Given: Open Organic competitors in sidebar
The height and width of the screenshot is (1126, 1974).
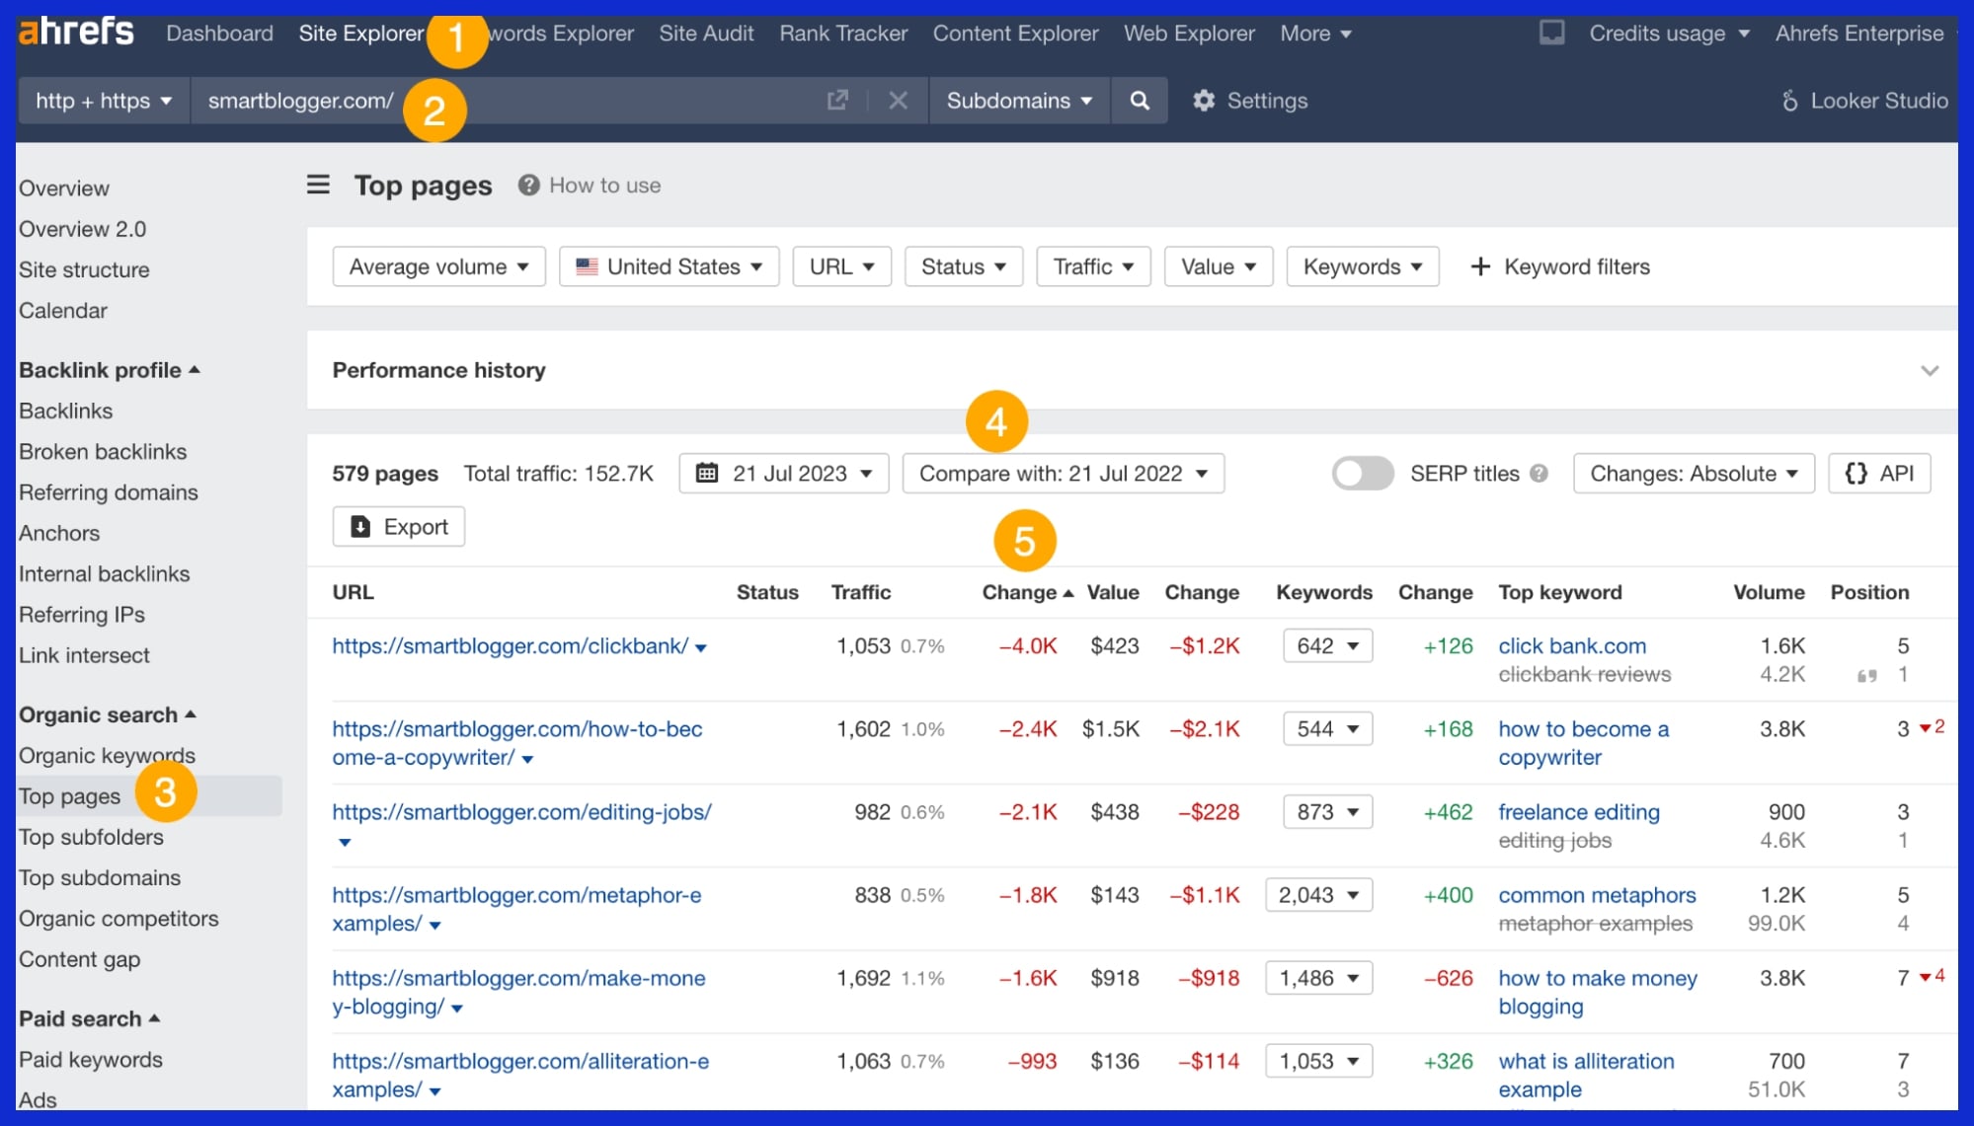Looking at the screenshot, I should click(119, 918).
